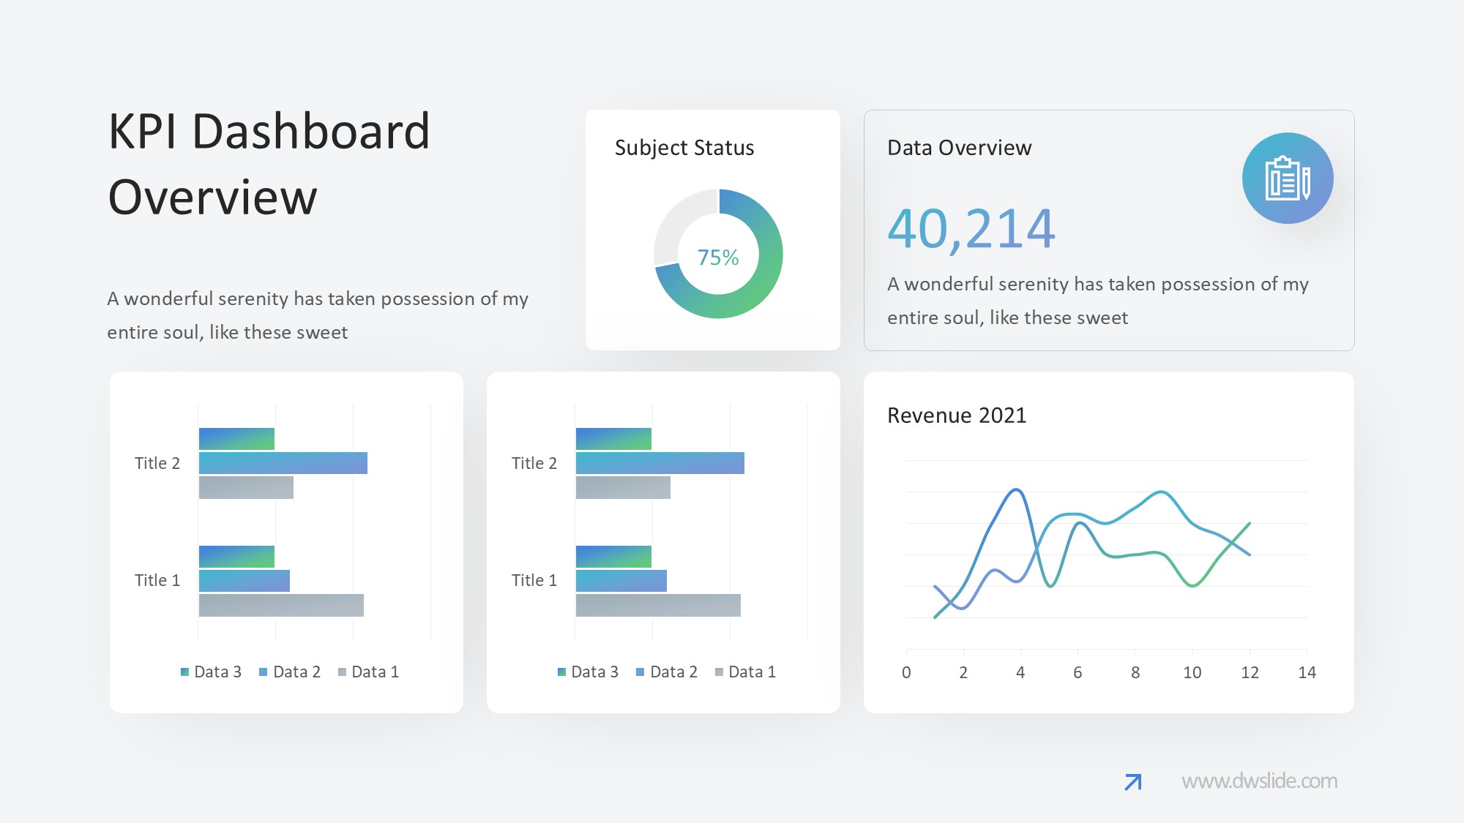
Task: Click Data 1 legend swatch in middle chart
Action: click(719, 672)
